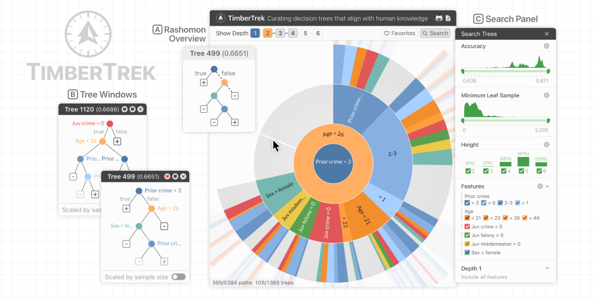Click the 369/5384 paths status text
This screenshot has width=594, height=297.
pyautogui.click(x=232, y=282)
